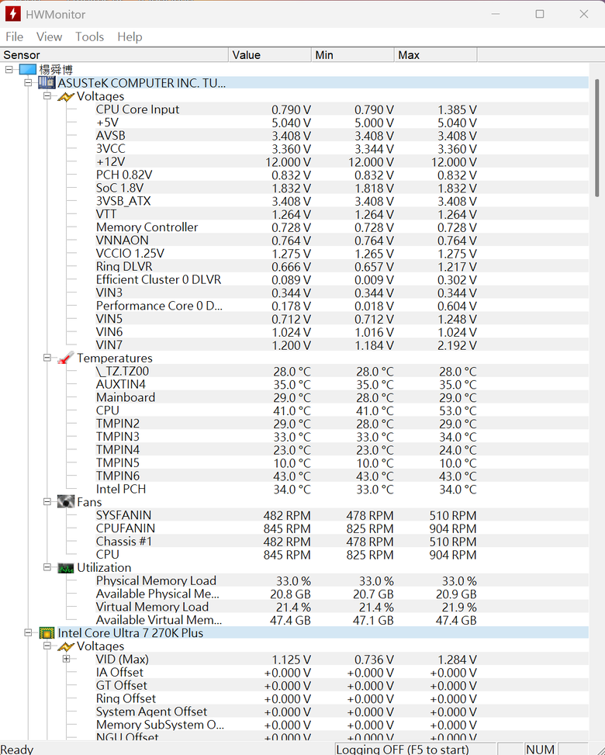This screenshot has height=755, width=605.
Task: Click the vertical scrollbar thumb
Action: 597,137
